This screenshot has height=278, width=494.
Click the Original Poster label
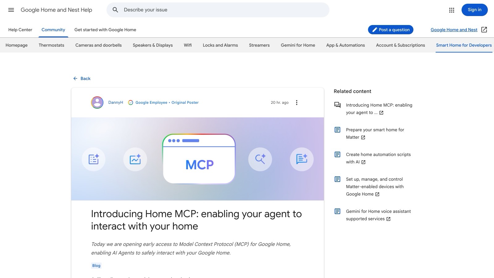point(185,103)
